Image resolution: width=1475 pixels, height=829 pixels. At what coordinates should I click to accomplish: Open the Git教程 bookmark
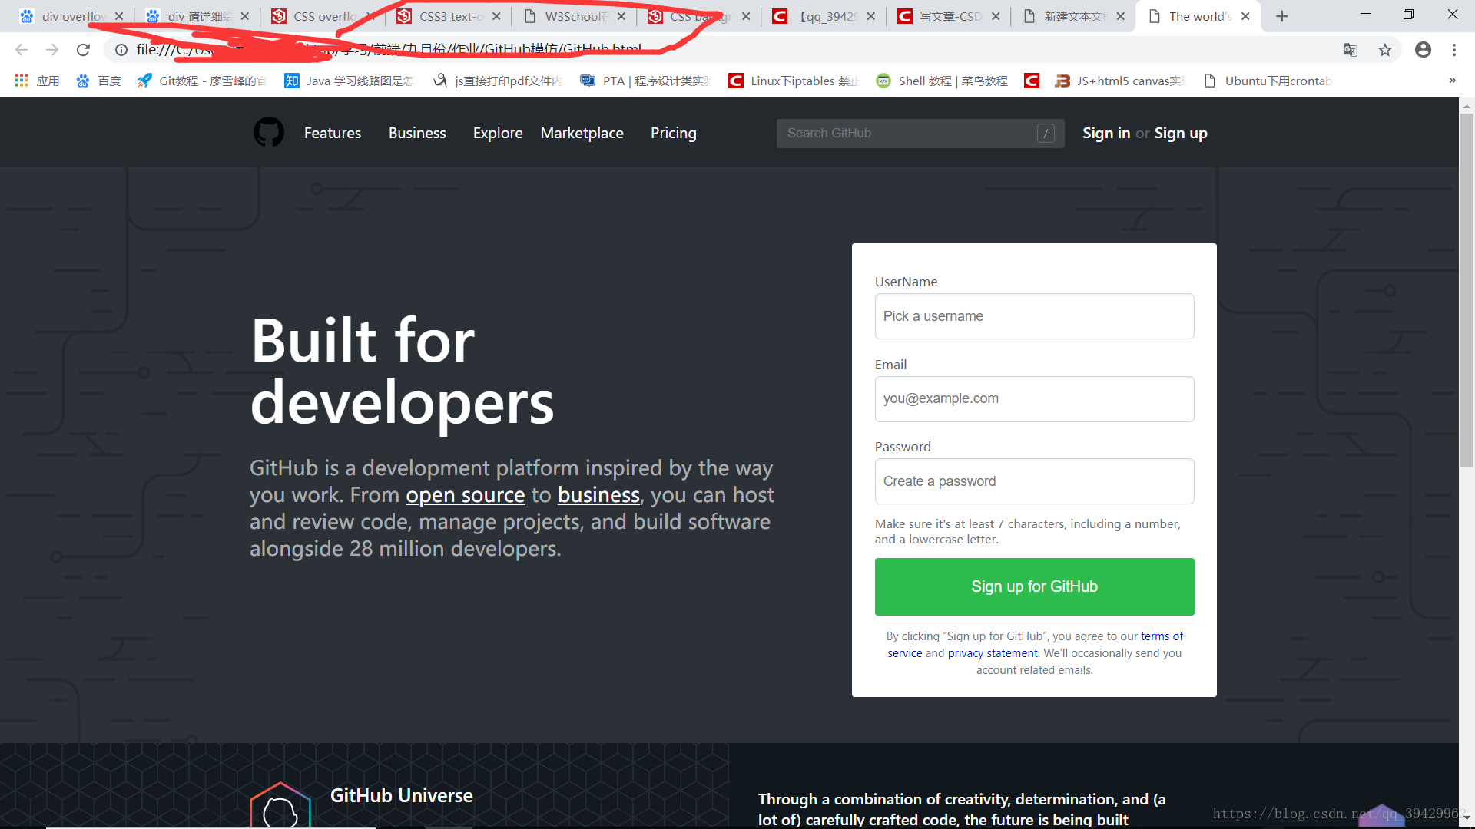point(201,81)
